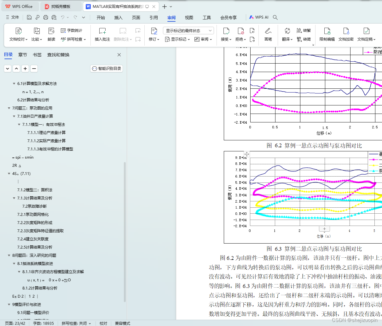Collapse the 9模型评价与改进 node

9,305
